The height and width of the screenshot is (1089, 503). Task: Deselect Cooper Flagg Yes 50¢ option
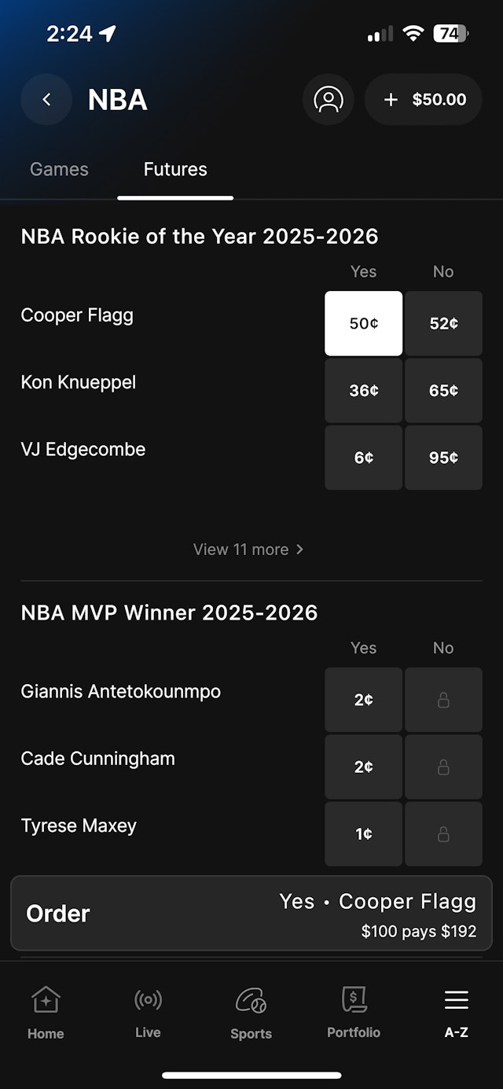pyautogui.click(x=363, y=323)
